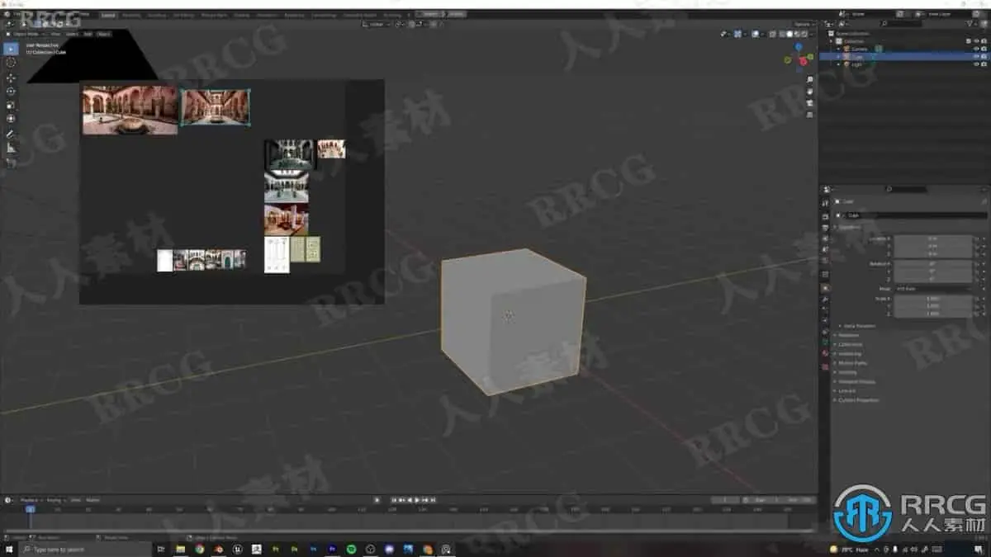Click the Scale Z value field
Viewport: 991px width, 557px height.
(933, 314)
